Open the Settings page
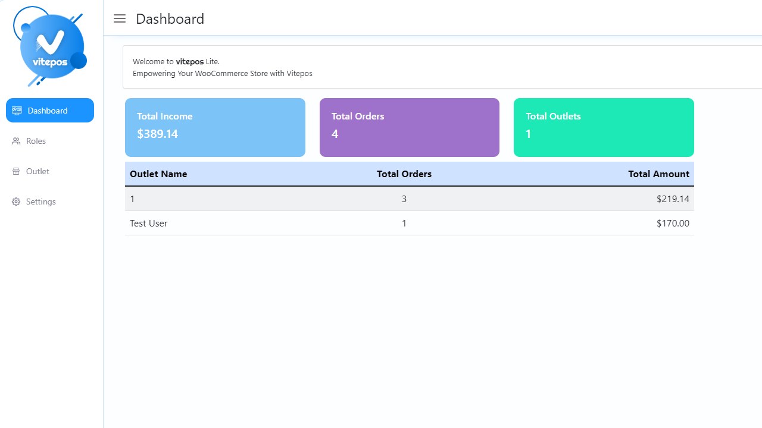The width and height of the screenshot is (762, 428). (x=40, y=202)
